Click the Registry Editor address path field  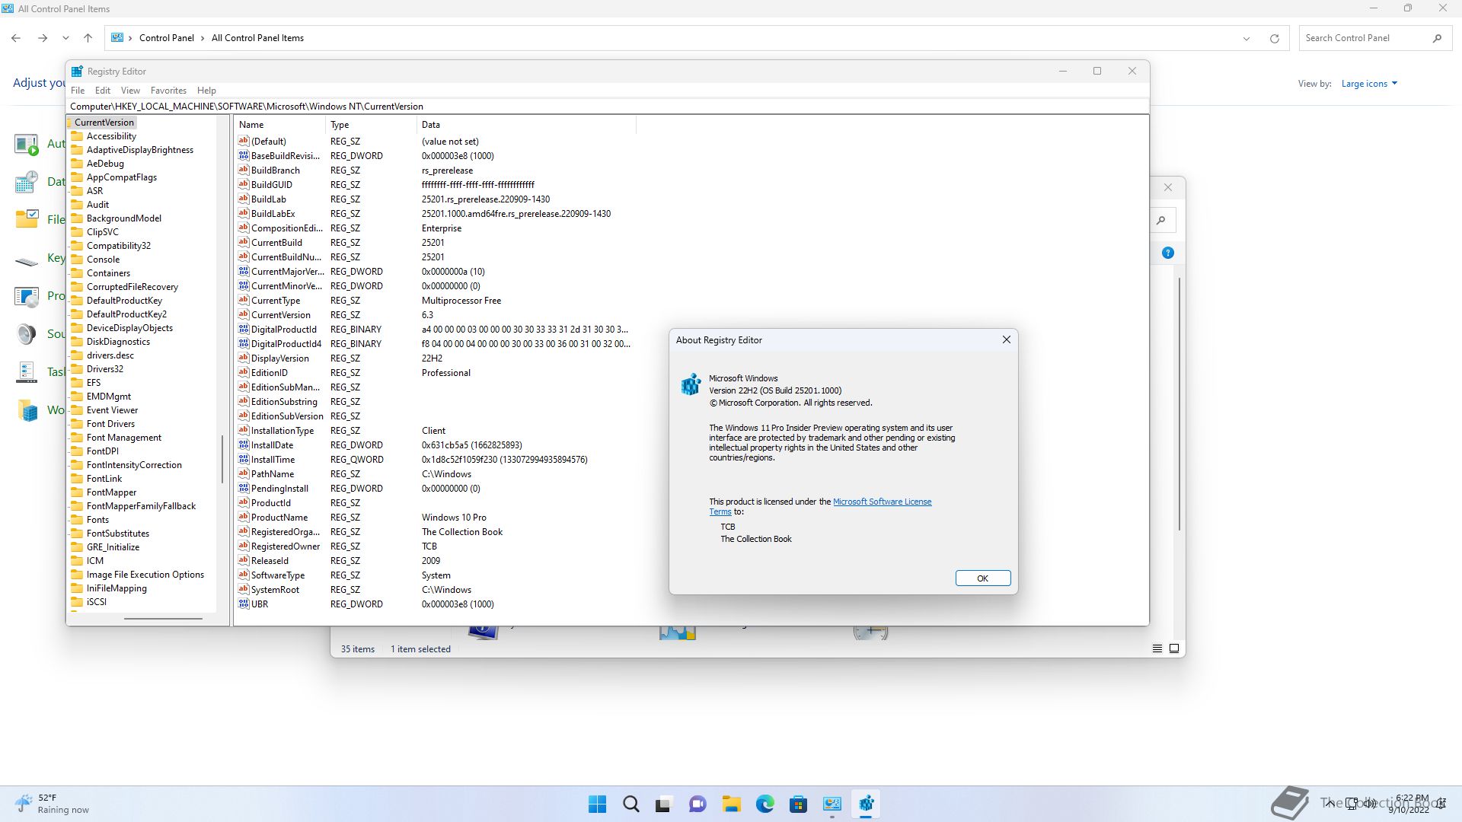click(608, 107)
